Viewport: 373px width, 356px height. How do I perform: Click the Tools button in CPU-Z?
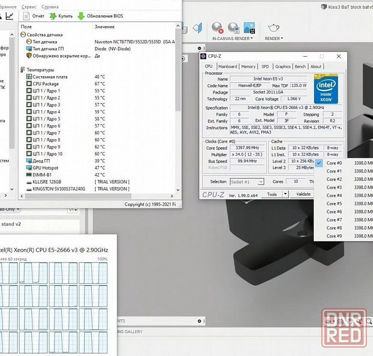[x=272, y=194]
